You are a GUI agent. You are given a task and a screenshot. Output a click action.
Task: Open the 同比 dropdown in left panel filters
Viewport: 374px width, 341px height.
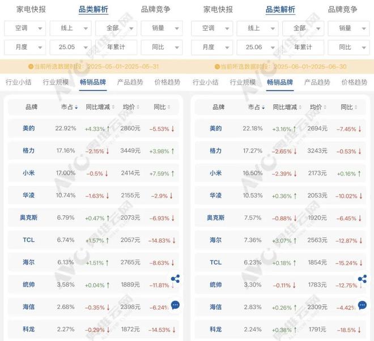tap(161, 47)
